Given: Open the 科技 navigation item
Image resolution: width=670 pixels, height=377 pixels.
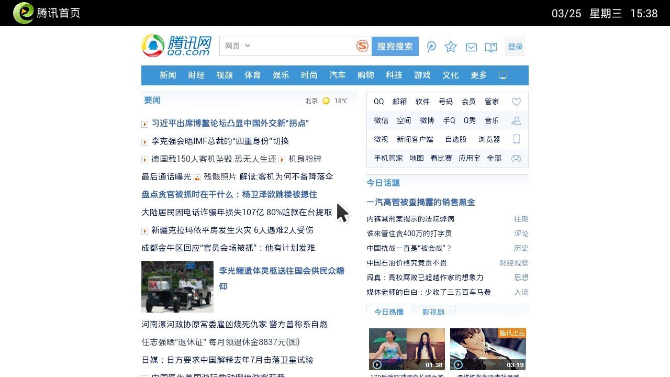Looking at the screenshot, I should click(394, 75).
